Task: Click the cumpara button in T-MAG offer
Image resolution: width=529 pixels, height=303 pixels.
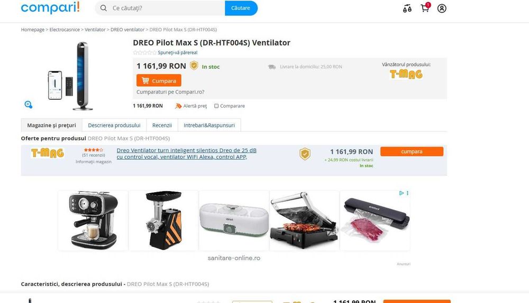Action: pos(412,151)
